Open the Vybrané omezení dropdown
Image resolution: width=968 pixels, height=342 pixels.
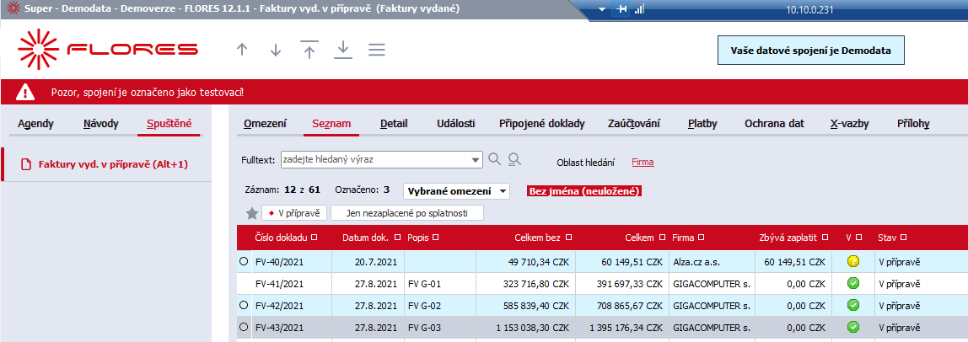(x=456, y=191)
